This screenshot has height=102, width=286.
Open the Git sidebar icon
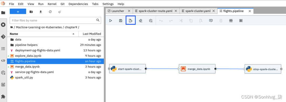3,37
